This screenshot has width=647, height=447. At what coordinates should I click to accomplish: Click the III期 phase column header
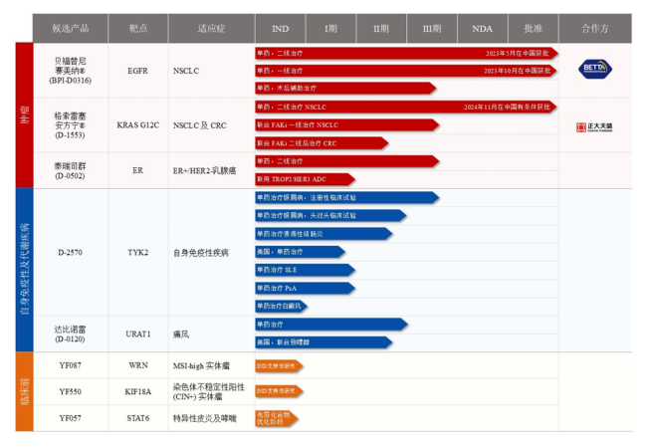pyautogui.click(x=431, y=28)
